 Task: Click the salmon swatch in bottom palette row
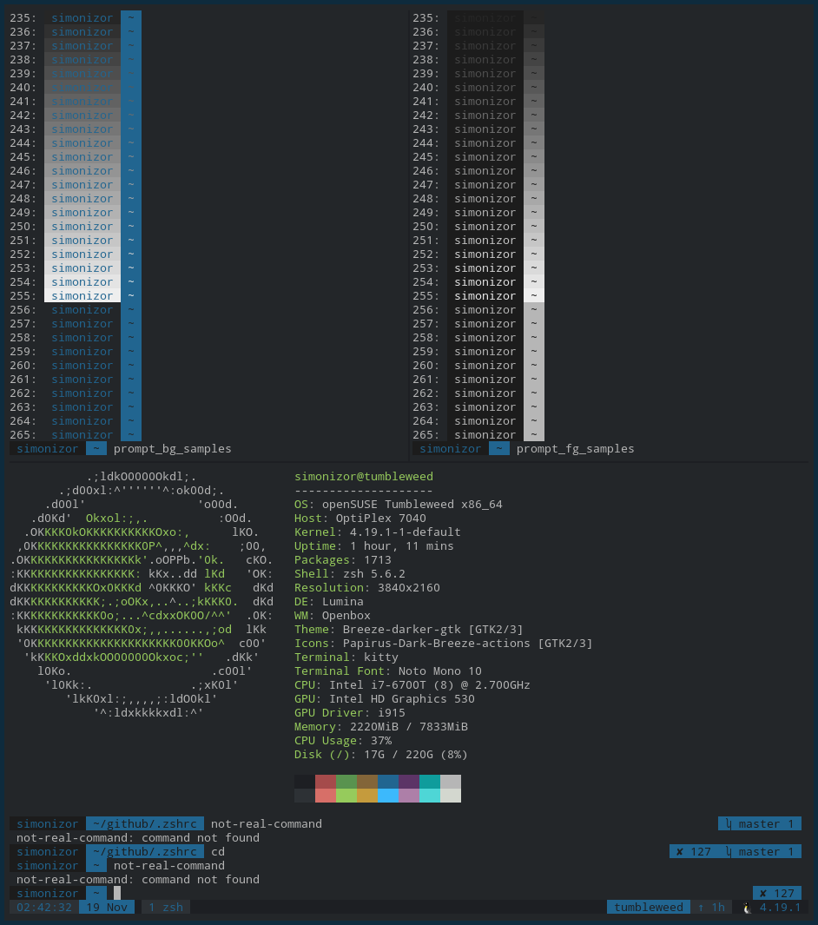[x=326, y=796]
